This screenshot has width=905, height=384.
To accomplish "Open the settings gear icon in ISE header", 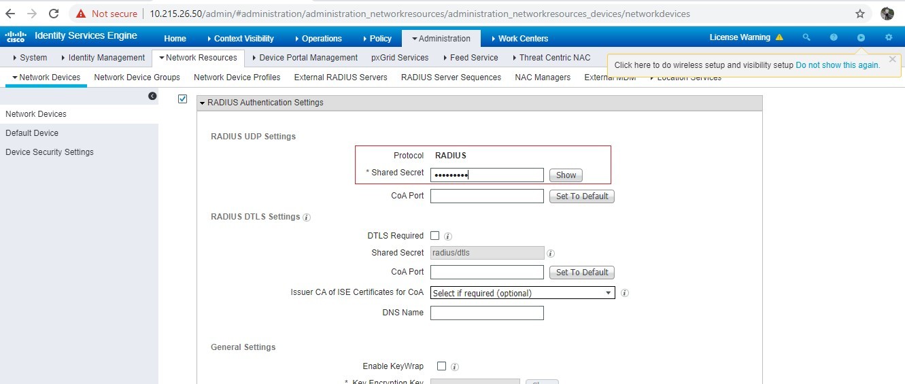I will 889,37.
